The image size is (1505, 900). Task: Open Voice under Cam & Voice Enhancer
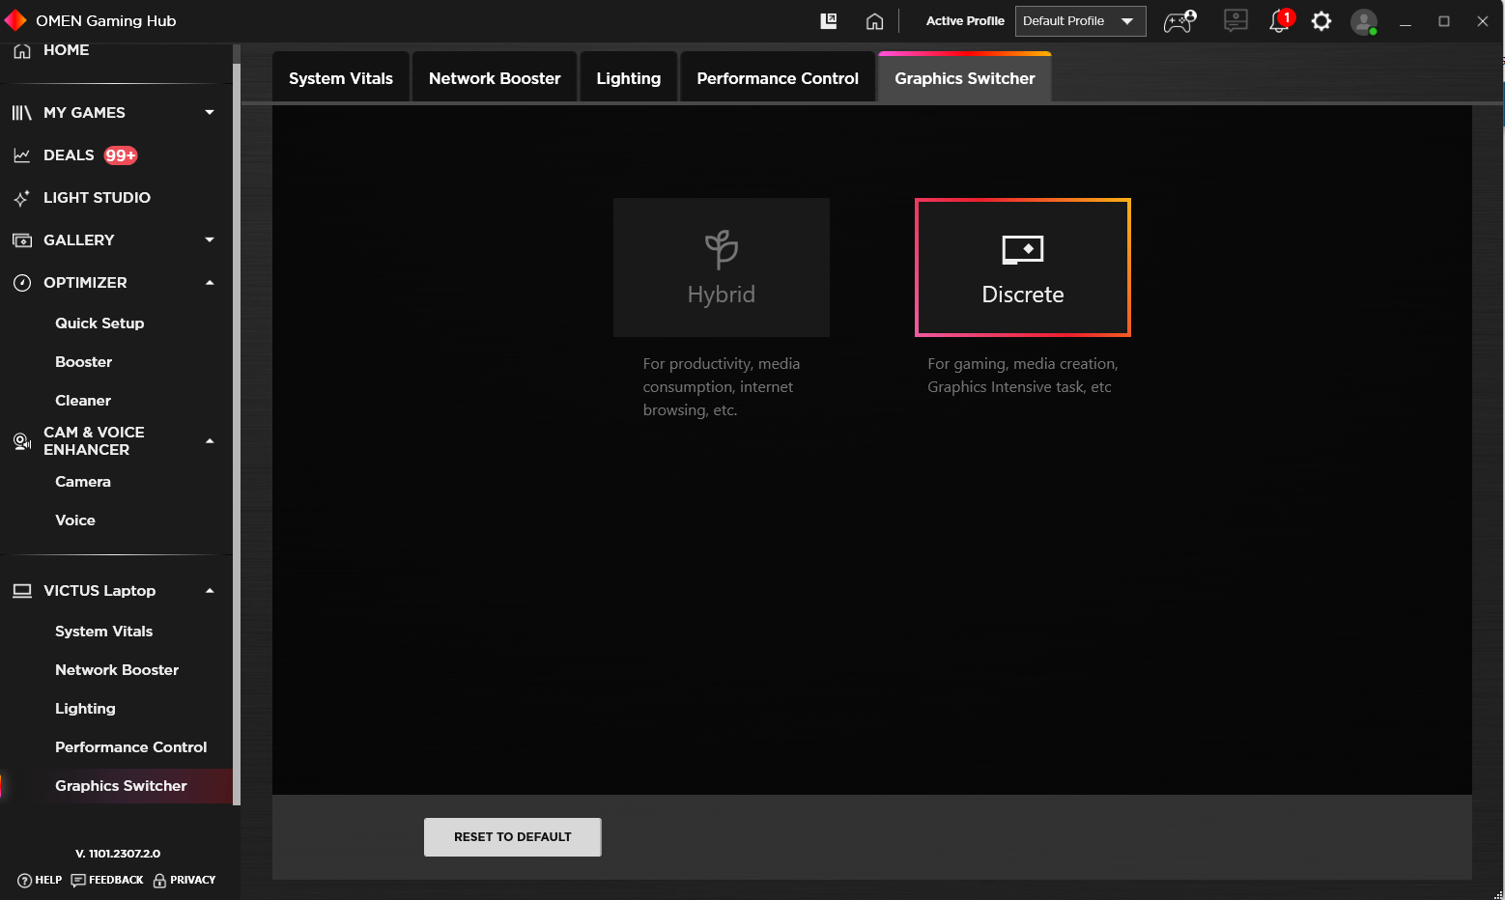click(x=75, y=520)
